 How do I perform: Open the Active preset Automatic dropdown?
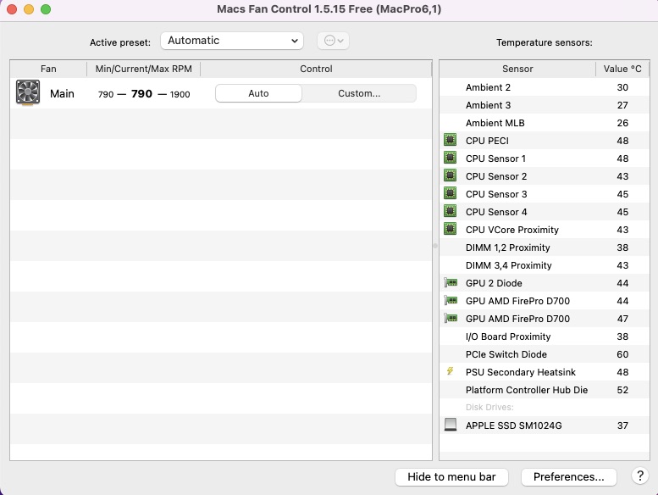(232, 41)
